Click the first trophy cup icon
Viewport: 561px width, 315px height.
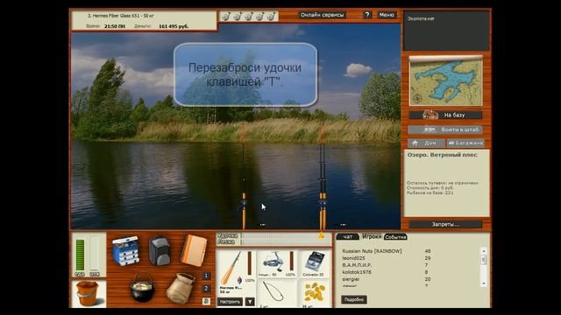pos(226,16)
